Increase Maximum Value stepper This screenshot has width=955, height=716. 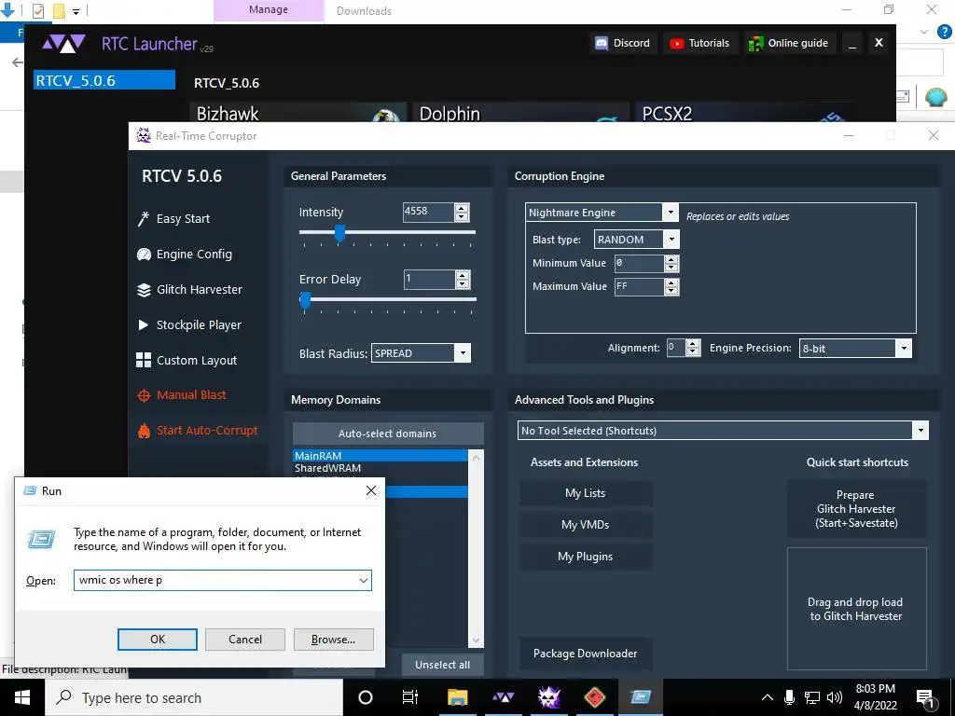[x=671, y=283]
